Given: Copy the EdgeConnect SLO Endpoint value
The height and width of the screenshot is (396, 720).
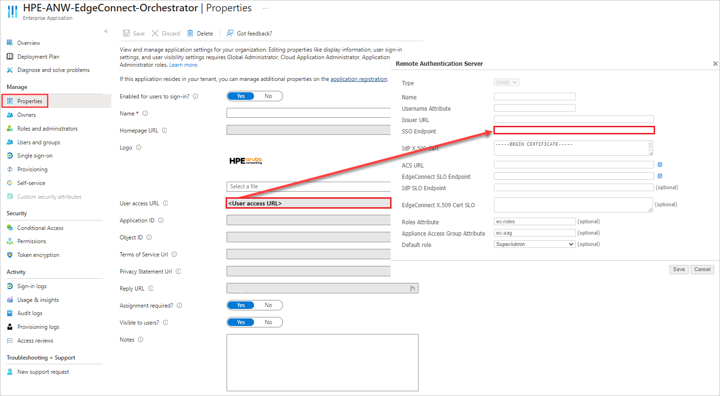Looking at the screenshot, I should tap(660, 176).
